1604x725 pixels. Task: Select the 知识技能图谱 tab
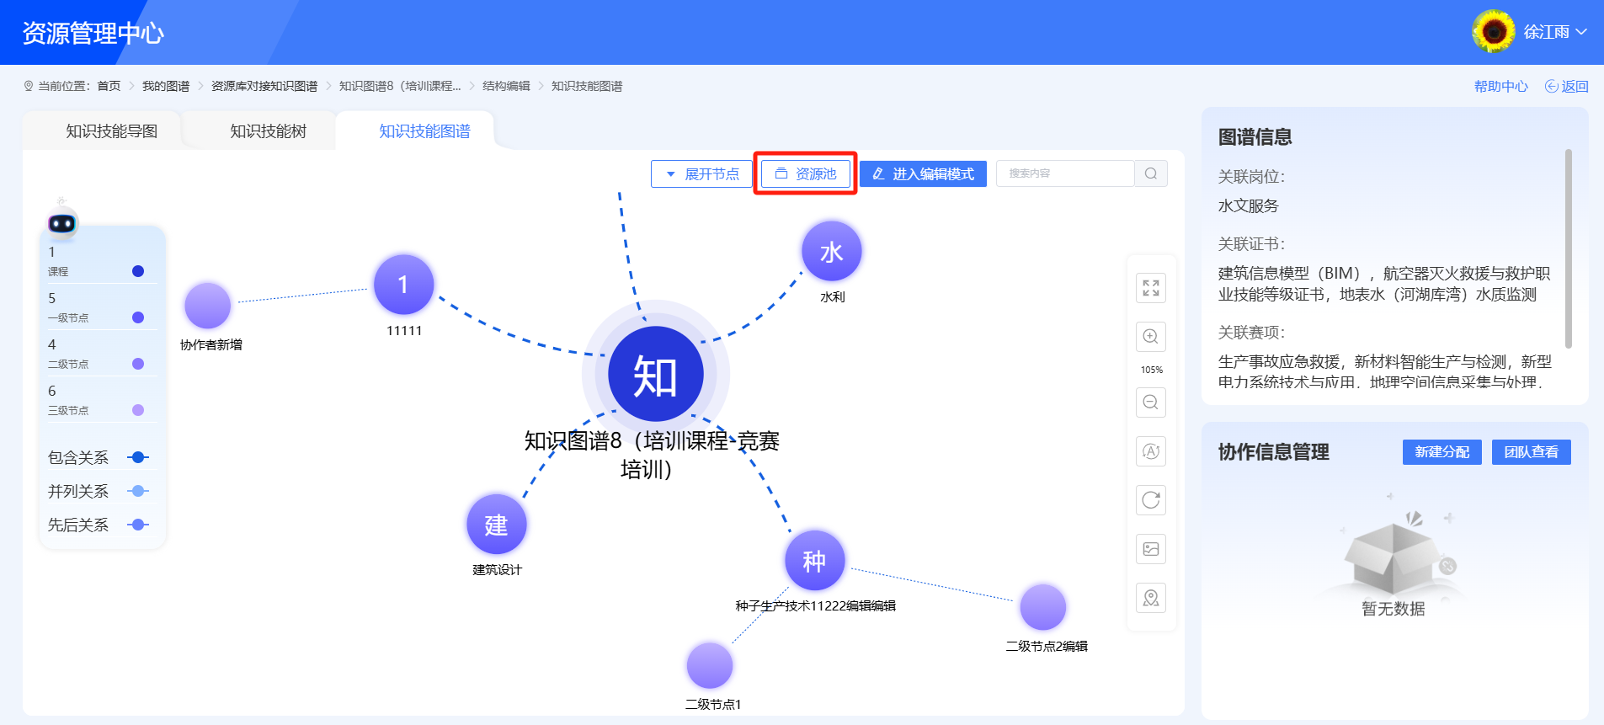pyautogui.click(x=424, y=131)
